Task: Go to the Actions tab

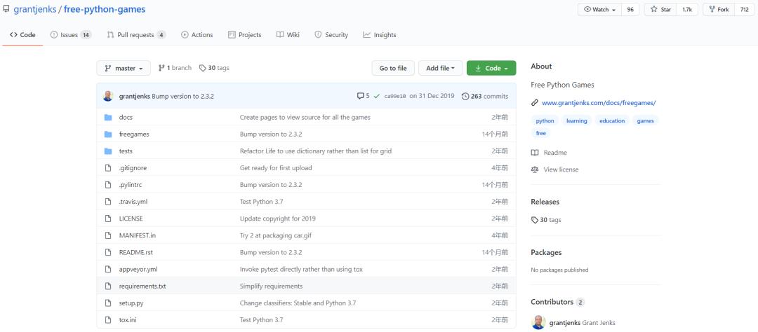Action: [x=197, y=35]
